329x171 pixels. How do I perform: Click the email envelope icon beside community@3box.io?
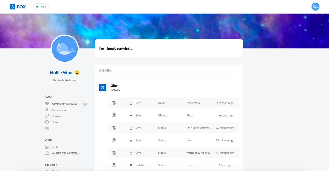tap(47, 104)
